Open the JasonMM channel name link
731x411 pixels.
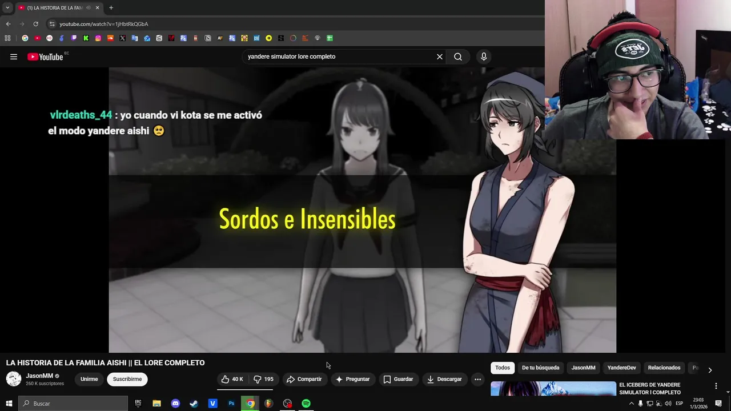pos(39,376)
